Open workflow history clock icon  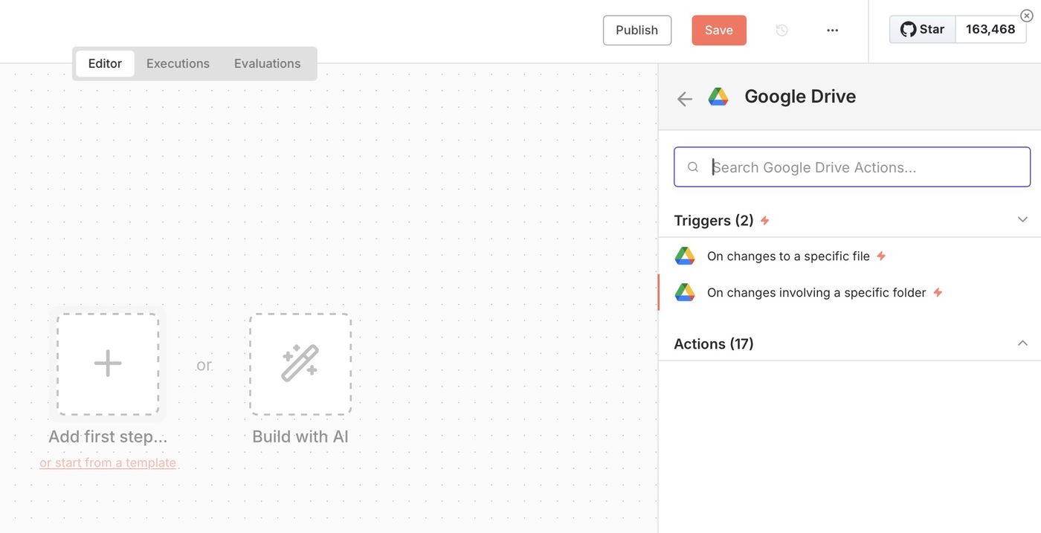(781, 30)
